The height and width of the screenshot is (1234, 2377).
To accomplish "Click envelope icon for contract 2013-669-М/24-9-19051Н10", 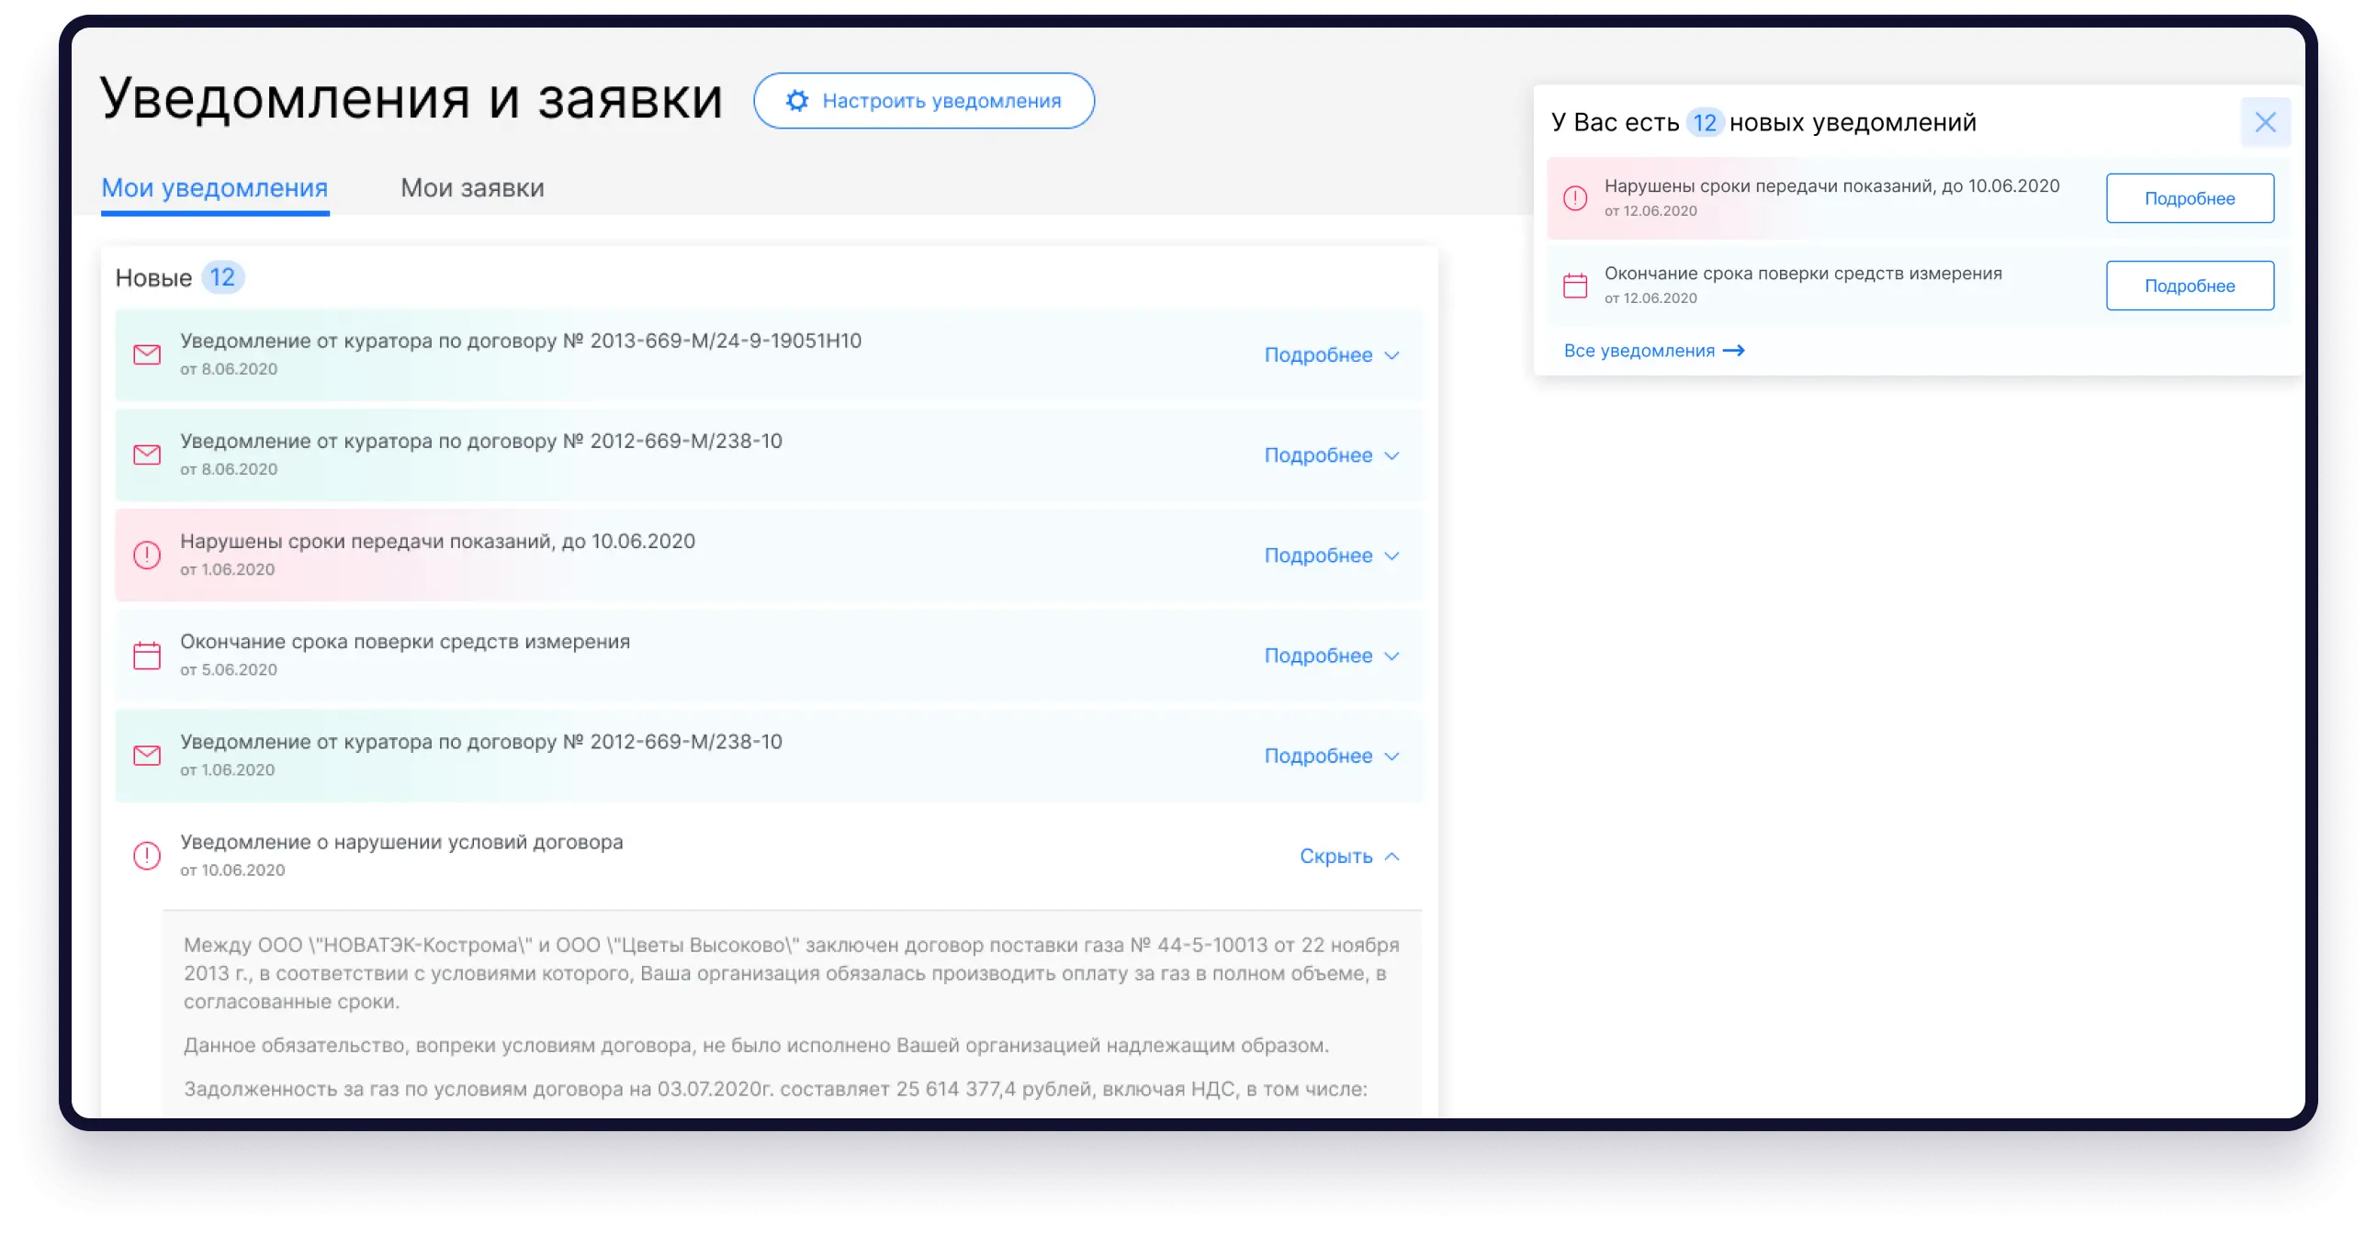I will pos(147,354).
